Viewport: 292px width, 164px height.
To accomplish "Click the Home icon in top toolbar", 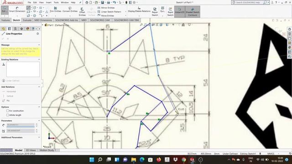I will [87, 2].
